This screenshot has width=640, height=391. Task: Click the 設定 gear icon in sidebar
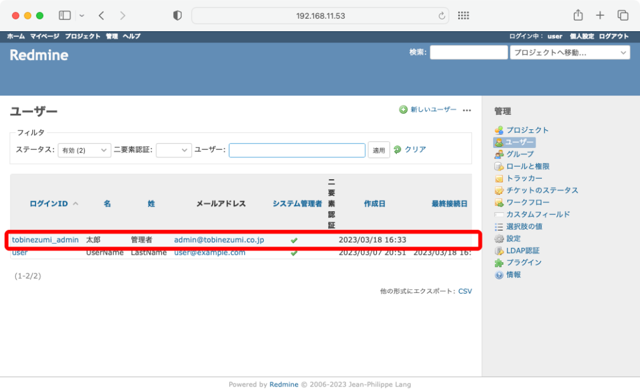coord(499,239)
